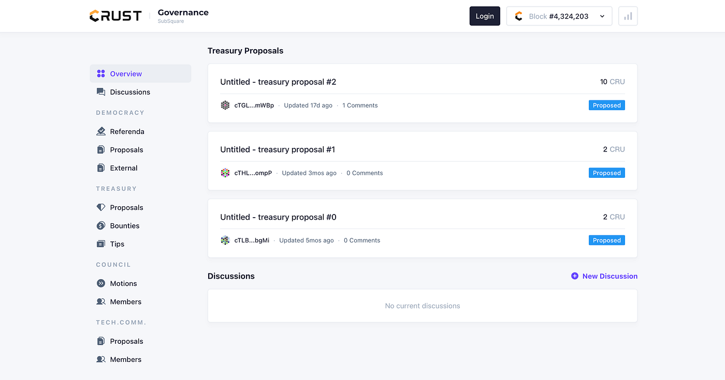Select the Overview grid icon in sidebar

(x=100, y=73)
